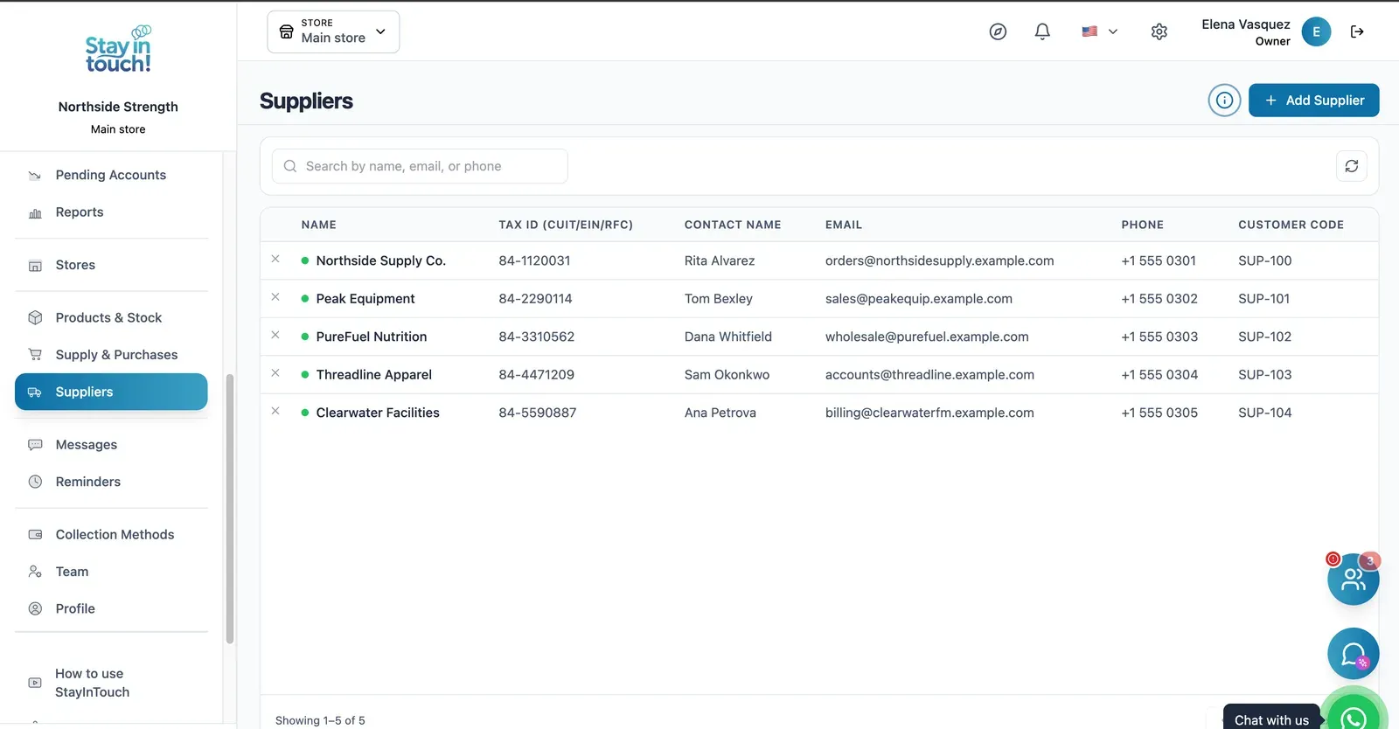Click the Northside Supply Co. supplier name
Viewport: 1399px width, 729px height.
click(x=381, y=260)
